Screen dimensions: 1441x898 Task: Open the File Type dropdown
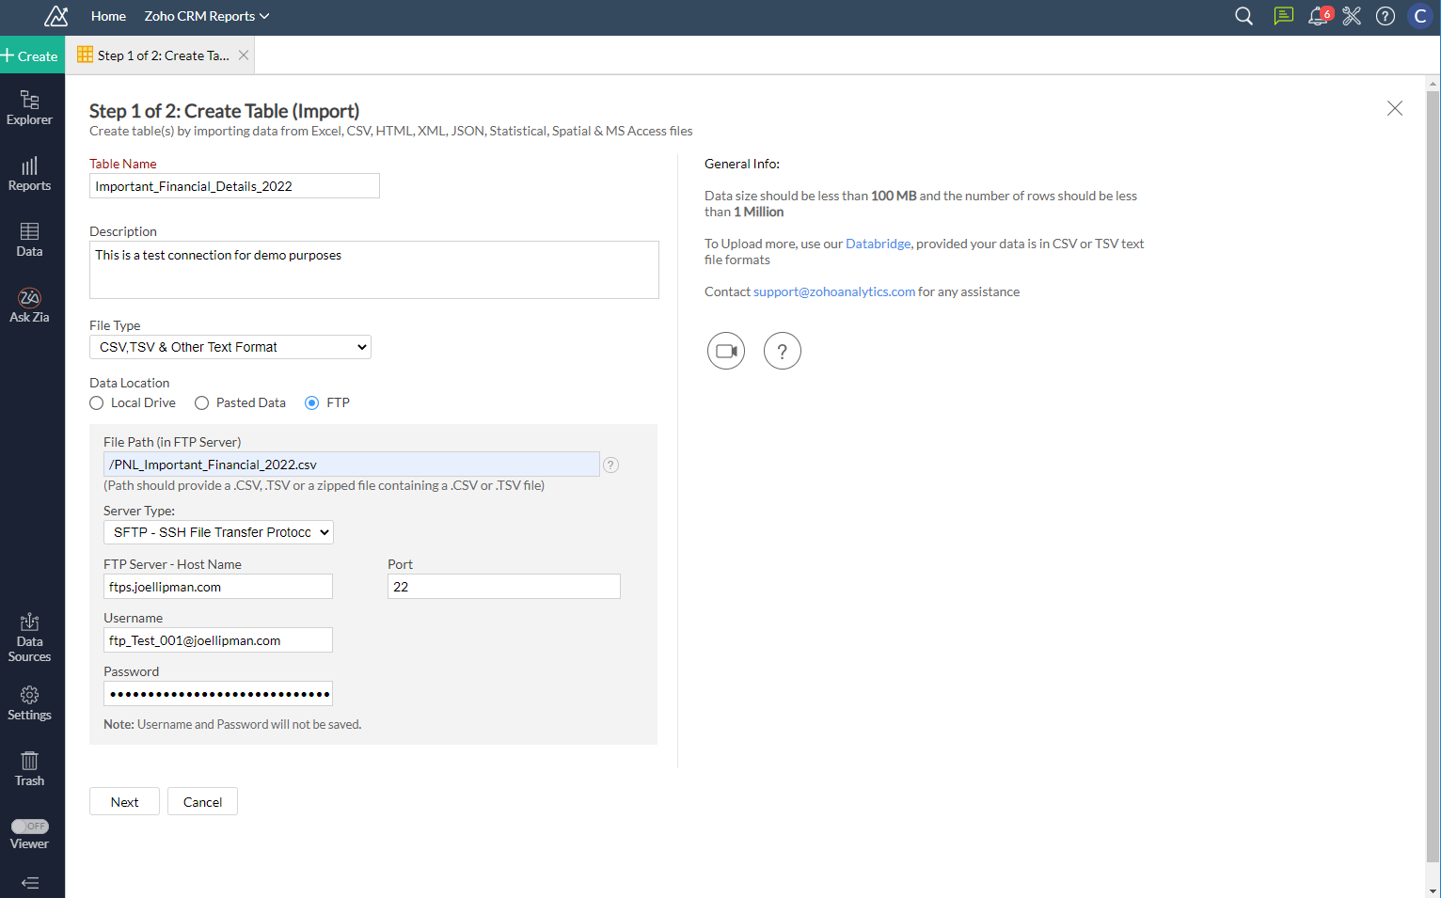230,347
